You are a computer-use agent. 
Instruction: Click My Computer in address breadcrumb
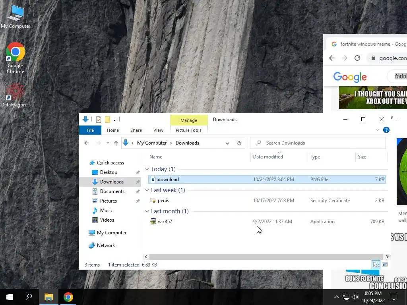click(x=152, y=143)
